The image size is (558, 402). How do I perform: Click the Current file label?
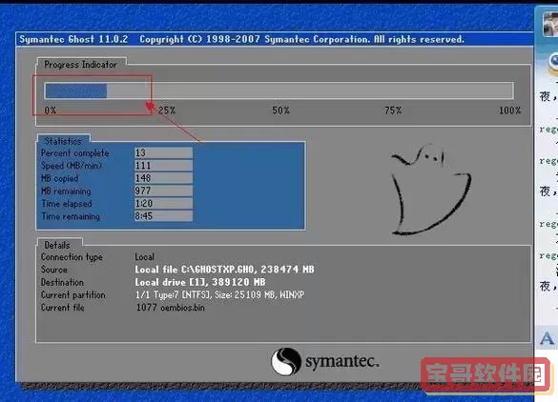pyautogui.click(x=62, y=308)
